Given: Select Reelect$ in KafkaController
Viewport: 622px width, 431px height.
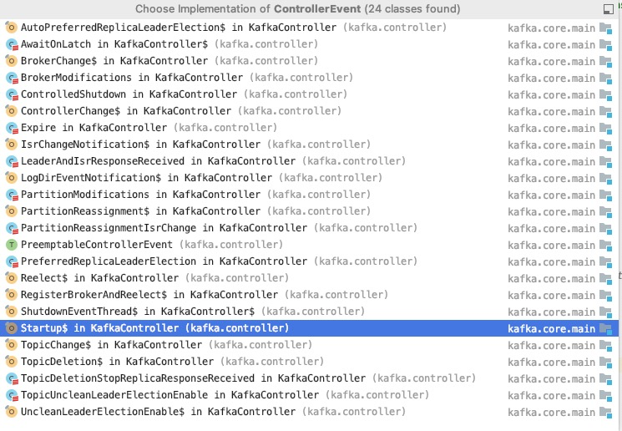Looking at the screenshot, I should [x=310, y=278].
